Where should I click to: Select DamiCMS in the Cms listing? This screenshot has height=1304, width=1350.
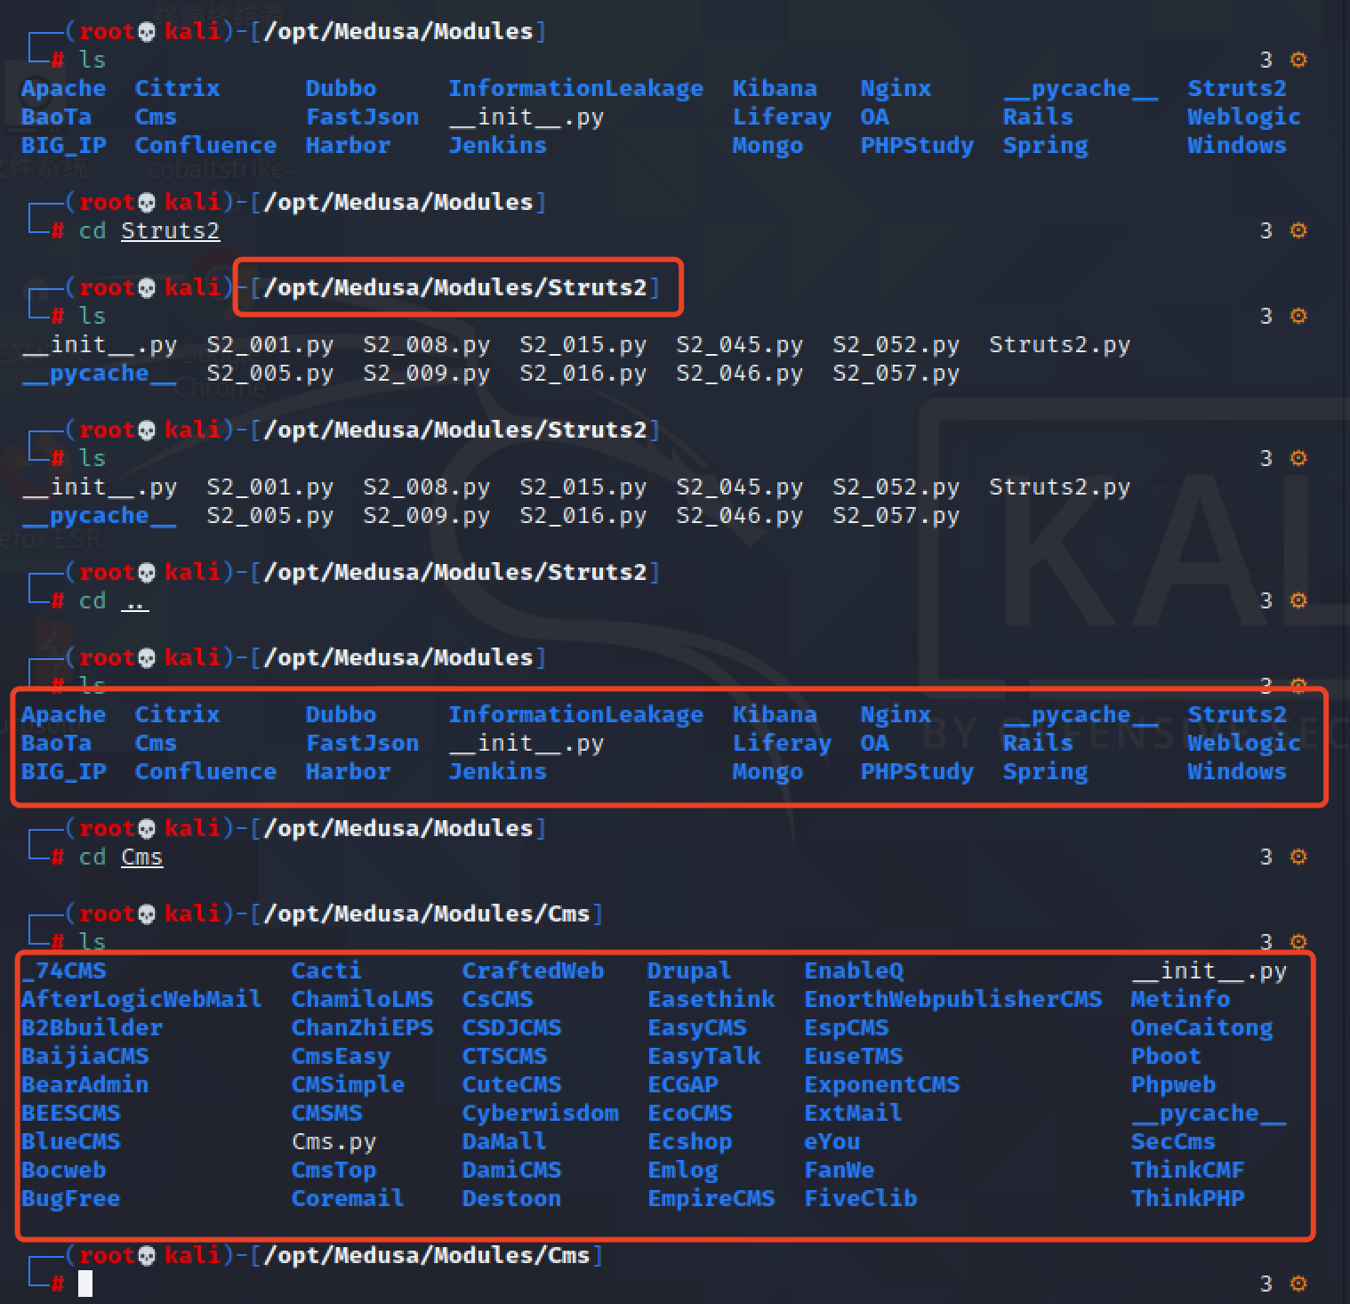[x=511, y=1171]
